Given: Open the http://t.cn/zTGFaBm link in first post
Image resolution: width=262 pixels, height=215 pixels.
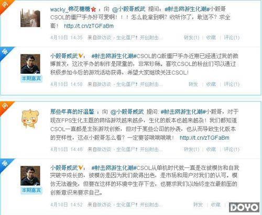Looking at the screenshot, I should click(x=89, y=26).
